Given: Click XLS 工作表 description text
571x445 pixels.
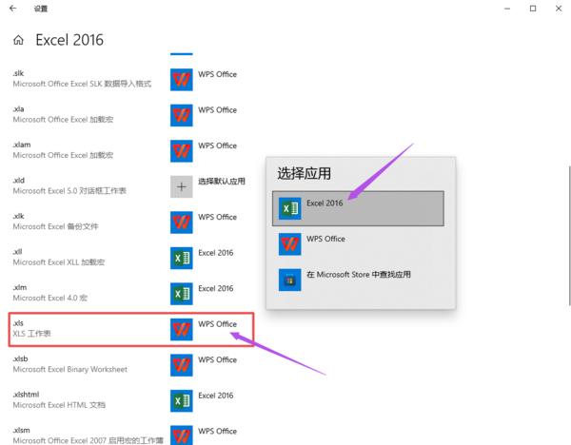Looking at the screenshot, I should (x=31, y=334).
